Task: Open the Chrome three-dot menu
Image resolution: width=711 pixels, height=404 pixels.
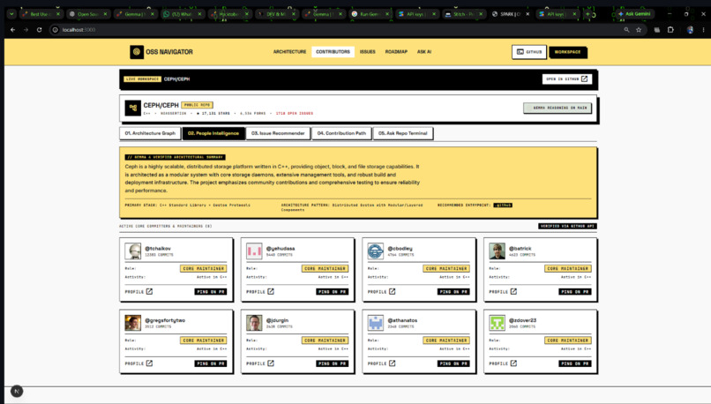Action: 703,30
